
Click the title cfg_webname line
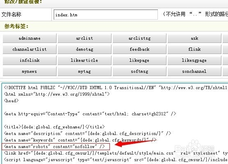coord(54,127)
